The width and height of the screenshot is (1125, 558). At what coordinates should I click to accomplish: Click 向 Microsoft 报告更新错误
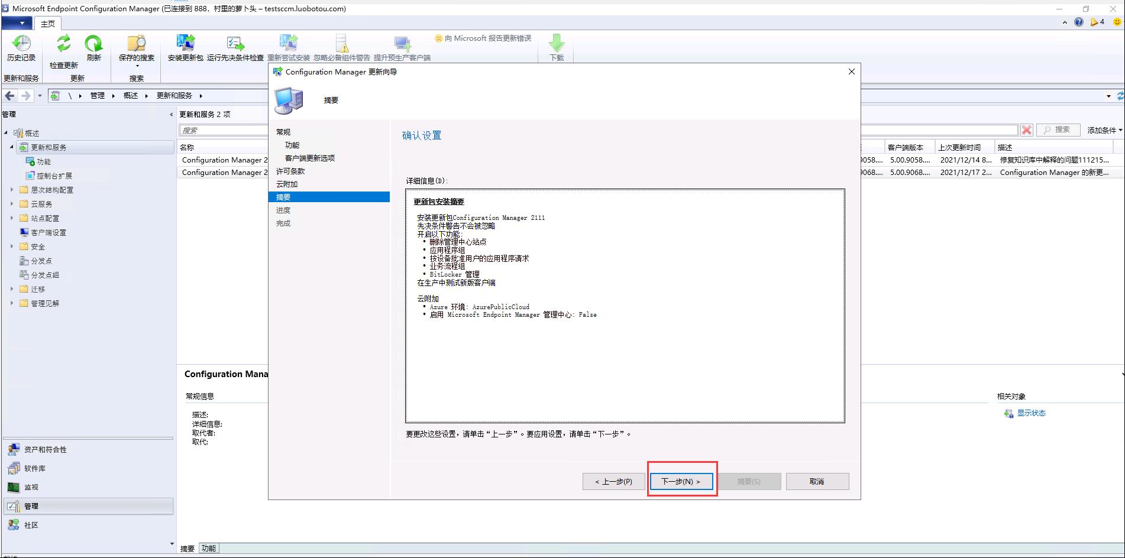click(x=483, y=38)
